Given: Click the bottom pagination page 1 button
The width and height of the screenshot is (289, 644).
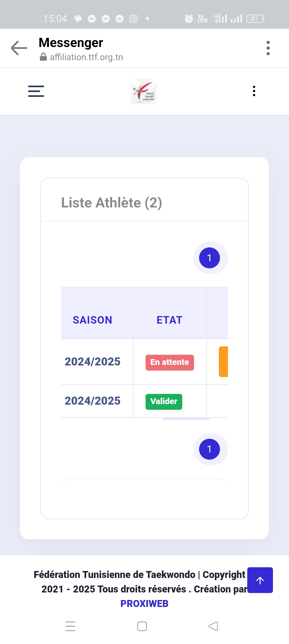Looking at the screenshot, I should [x=210, y=449].
